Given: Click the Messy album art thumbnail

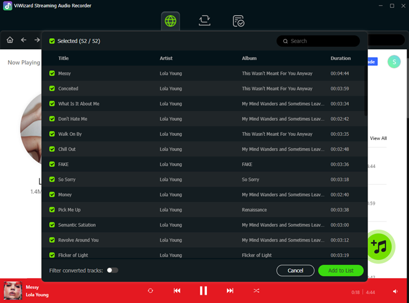Looking at the screenshot, I should pyautogui.click(x=13, y=291).
